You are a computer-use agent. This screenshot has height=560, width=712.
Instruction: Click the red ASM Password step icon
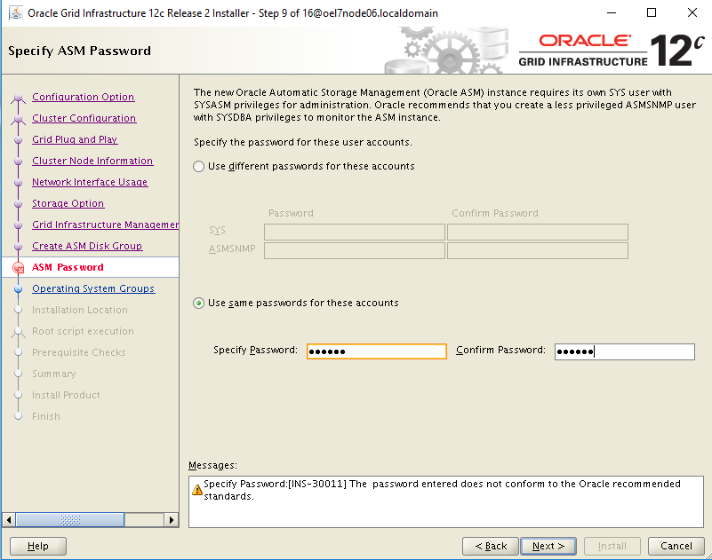click(x=17, y=268)
